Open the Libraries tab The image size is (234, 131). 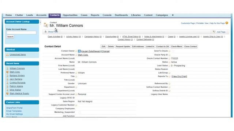click(x=136, y=15)
